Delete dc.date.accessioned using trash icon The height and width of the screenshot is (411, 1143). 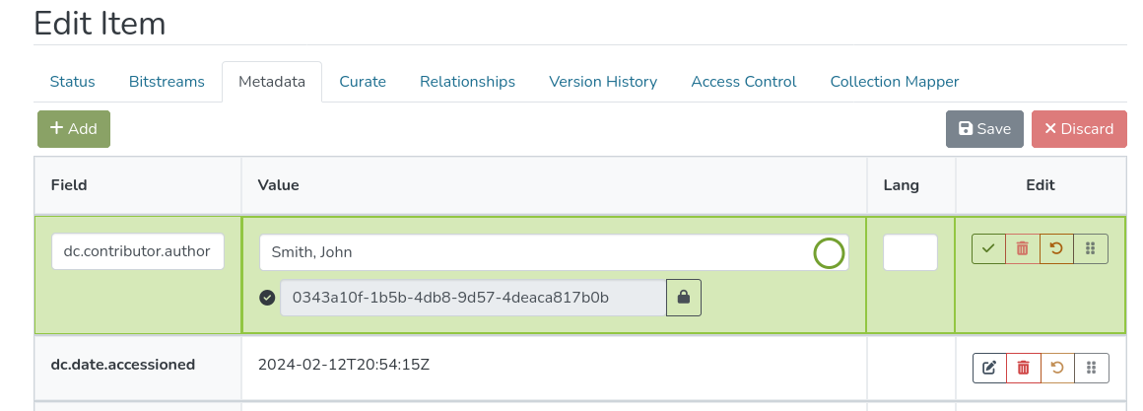click(x=1023, y=368)
